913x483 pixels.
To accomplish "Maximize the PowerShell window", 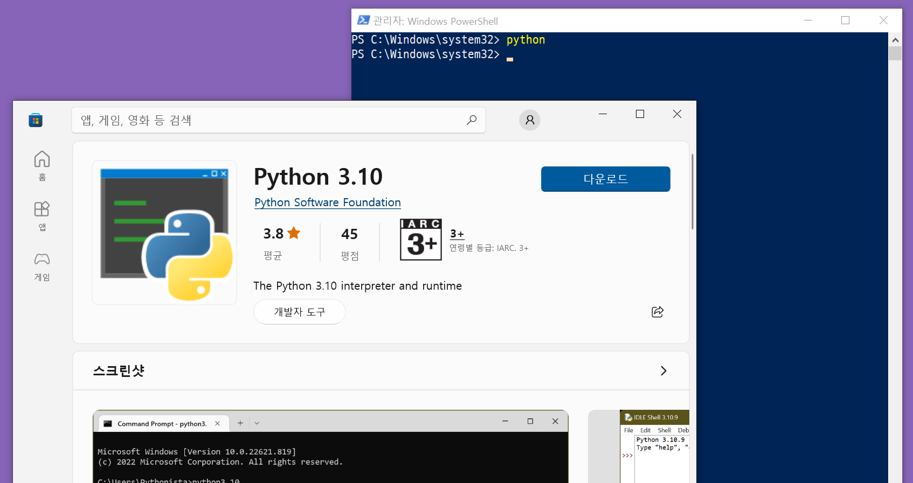I will pyautogui.click(x=845, y=20).
